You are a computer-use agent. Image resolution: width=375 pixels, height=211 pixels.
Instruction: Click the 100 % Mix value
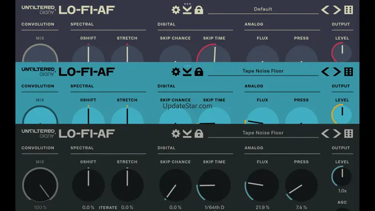(40, 208)
